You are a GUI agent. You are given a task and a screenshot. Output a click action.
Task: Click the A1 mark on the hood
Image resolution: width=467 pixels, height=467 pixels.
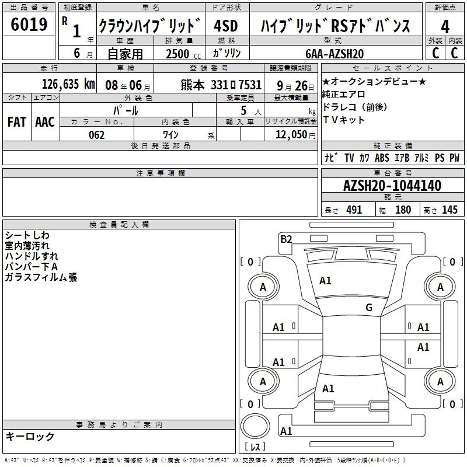[x=325, y=281]
